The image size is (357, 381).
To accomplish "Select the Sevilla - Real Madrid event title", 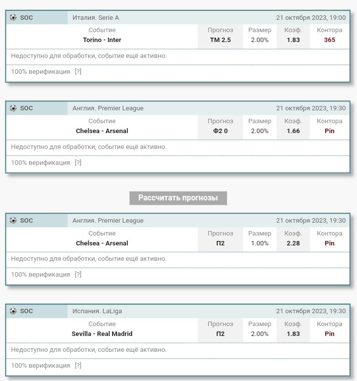I will click(x=102, y=334).
